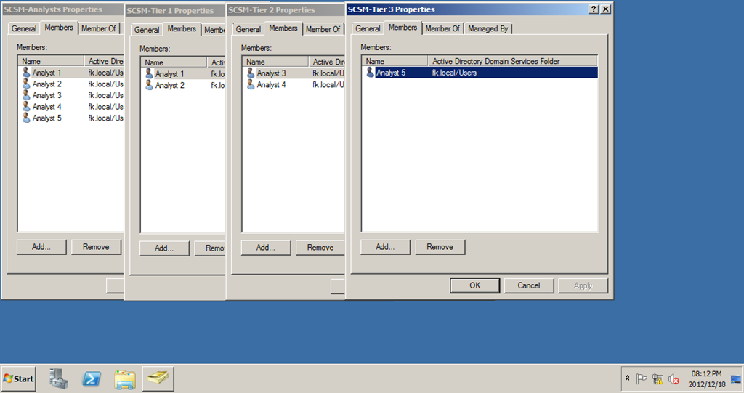This screenshot has height=393, width=744.
Task: Open Server Manager from the taskbar
Action: pos(60,378)
